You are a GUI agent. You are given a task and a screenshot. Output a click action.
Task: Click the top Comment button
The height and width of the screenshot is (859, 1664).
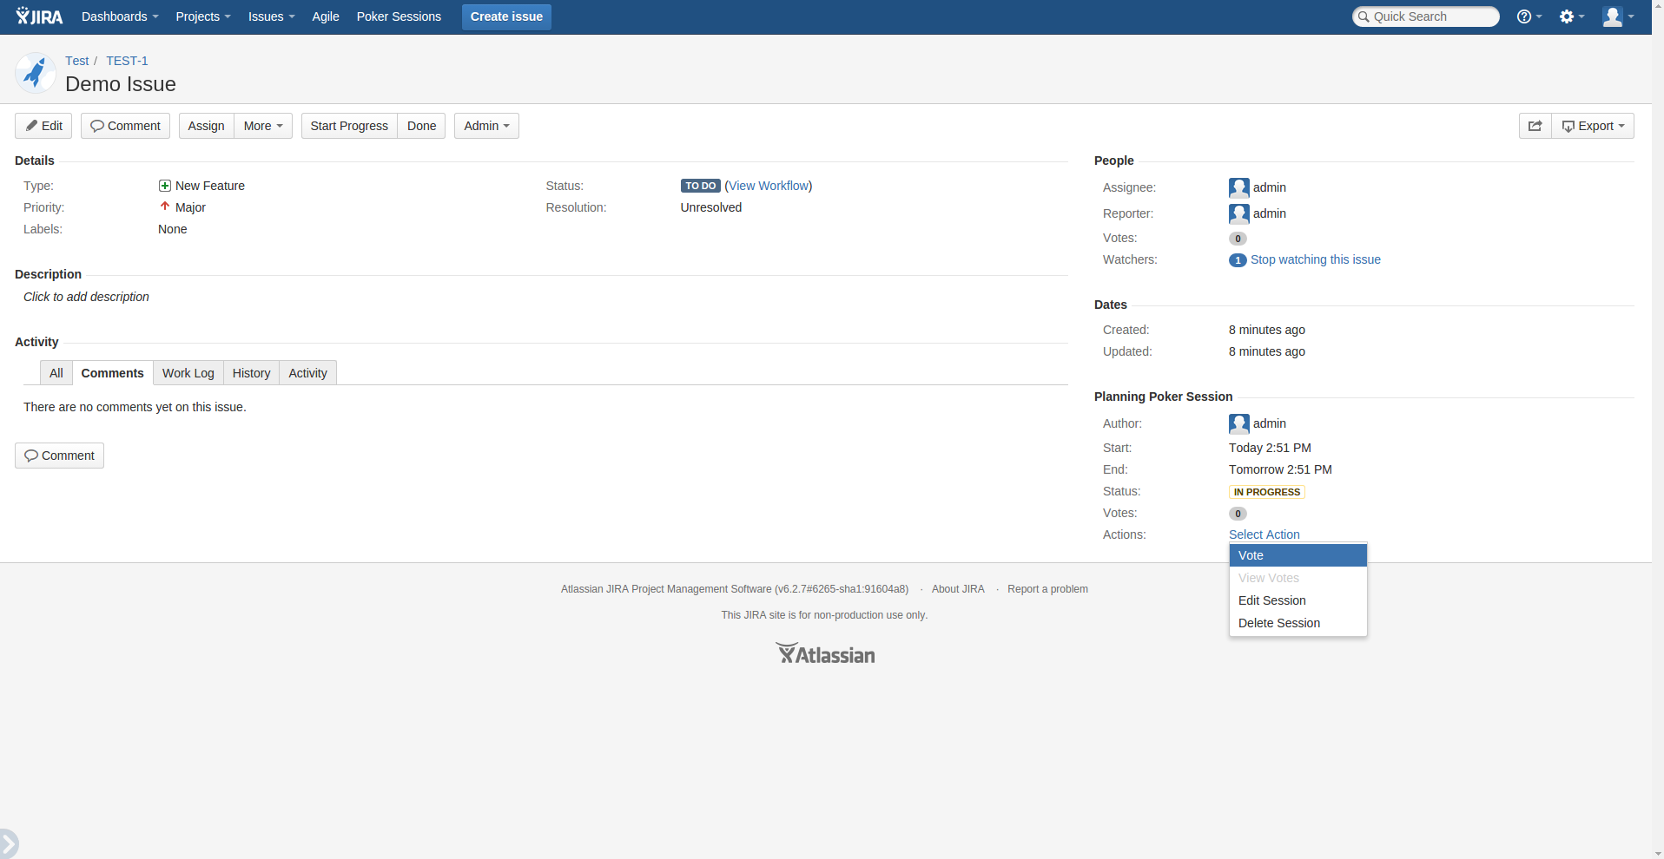tap(125, 126)
